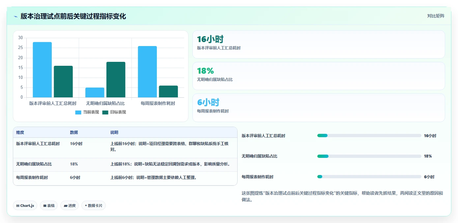Click the dark-green 目标表现 legend swatch
The width and height of the screenshot is (458, 223).
[x=105, y=112]
